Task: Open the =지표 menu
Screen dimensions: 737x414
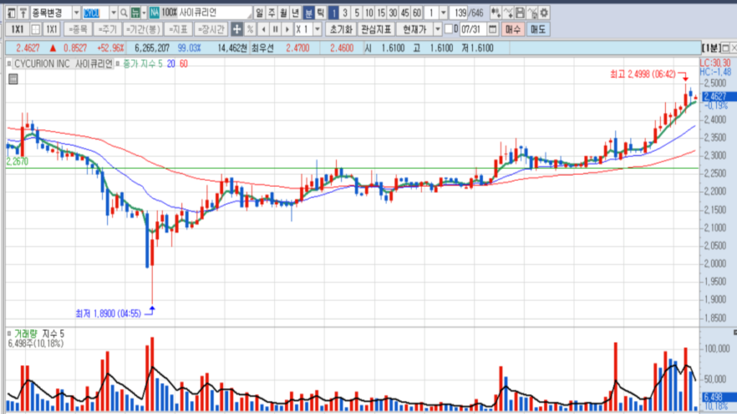Action: tap(178, 29)
